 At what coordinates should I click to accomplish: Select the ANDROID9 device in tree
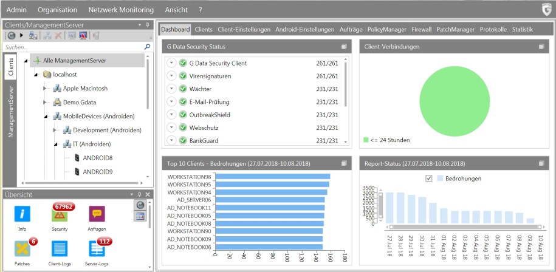[x=97, y=172]
